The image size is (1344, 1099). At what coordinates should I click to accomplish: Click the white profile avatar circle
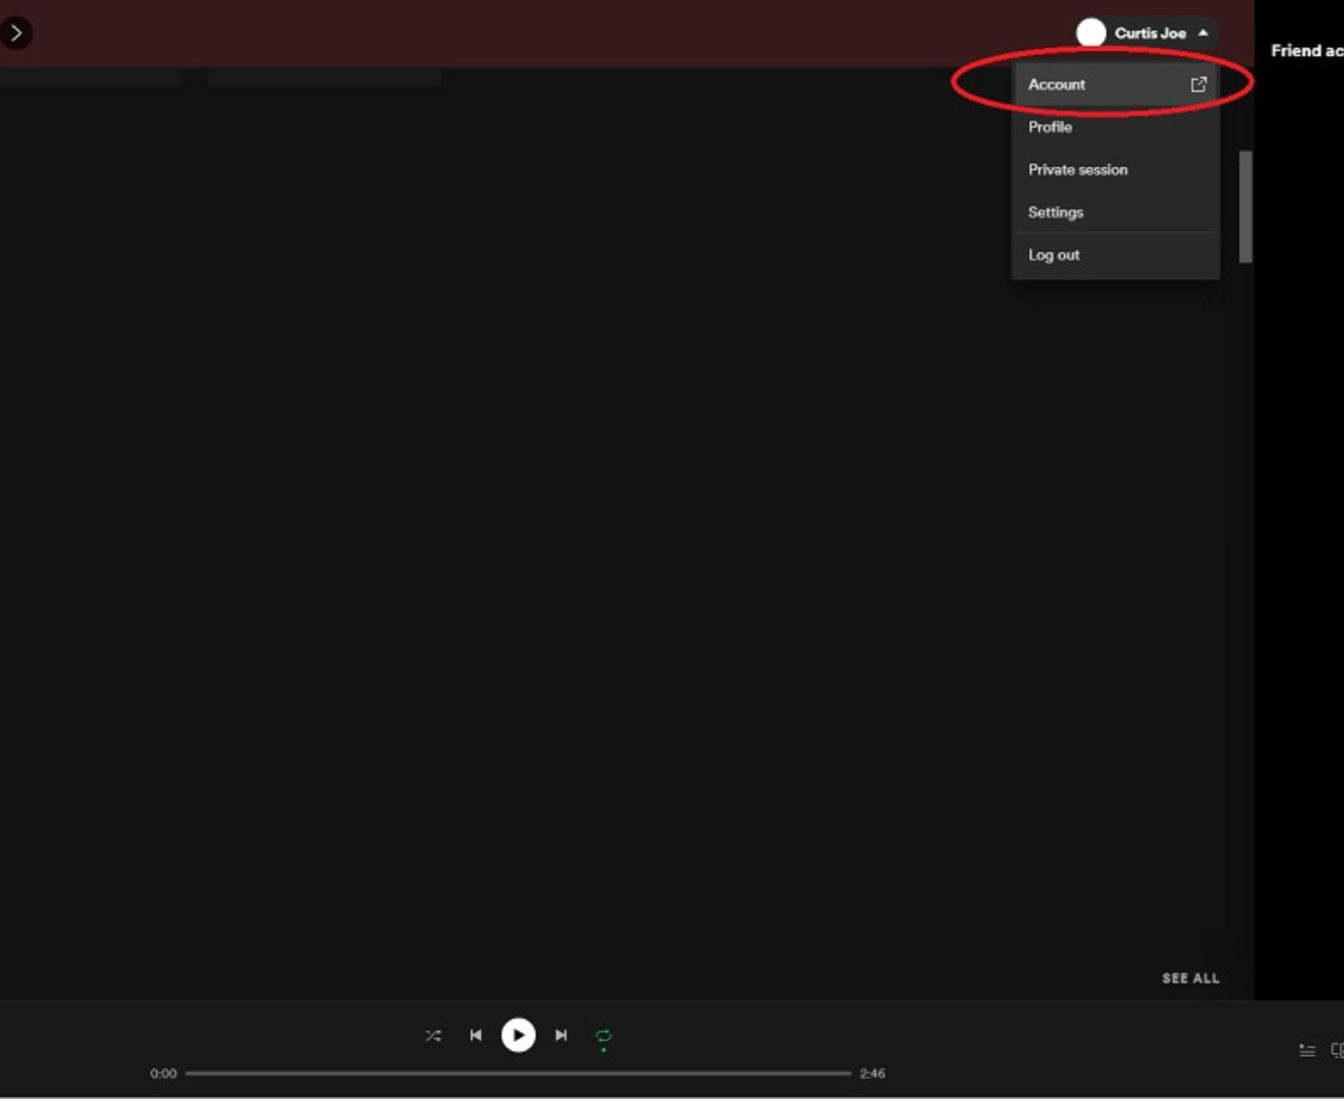pos(1091,33)
